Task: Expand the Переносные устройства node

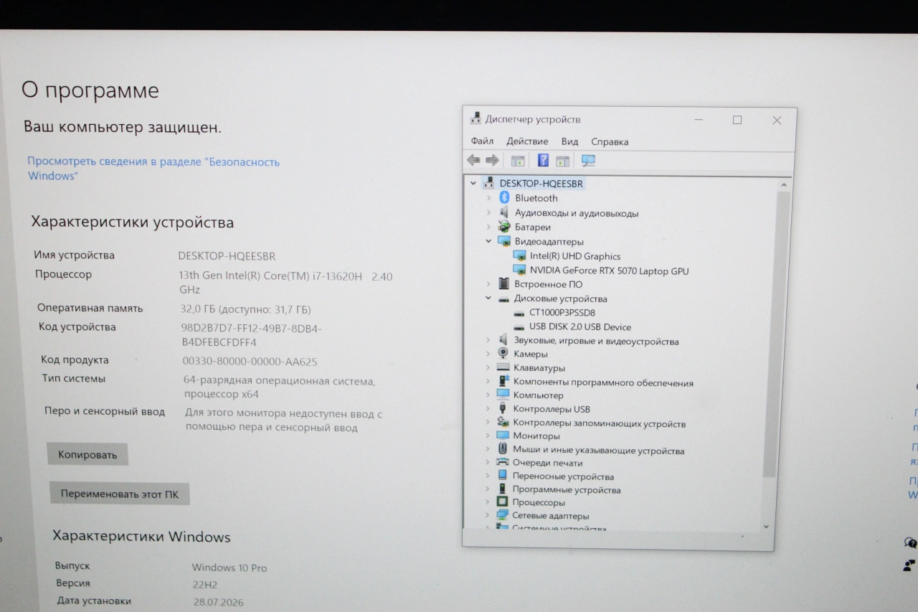Action: 488,476
